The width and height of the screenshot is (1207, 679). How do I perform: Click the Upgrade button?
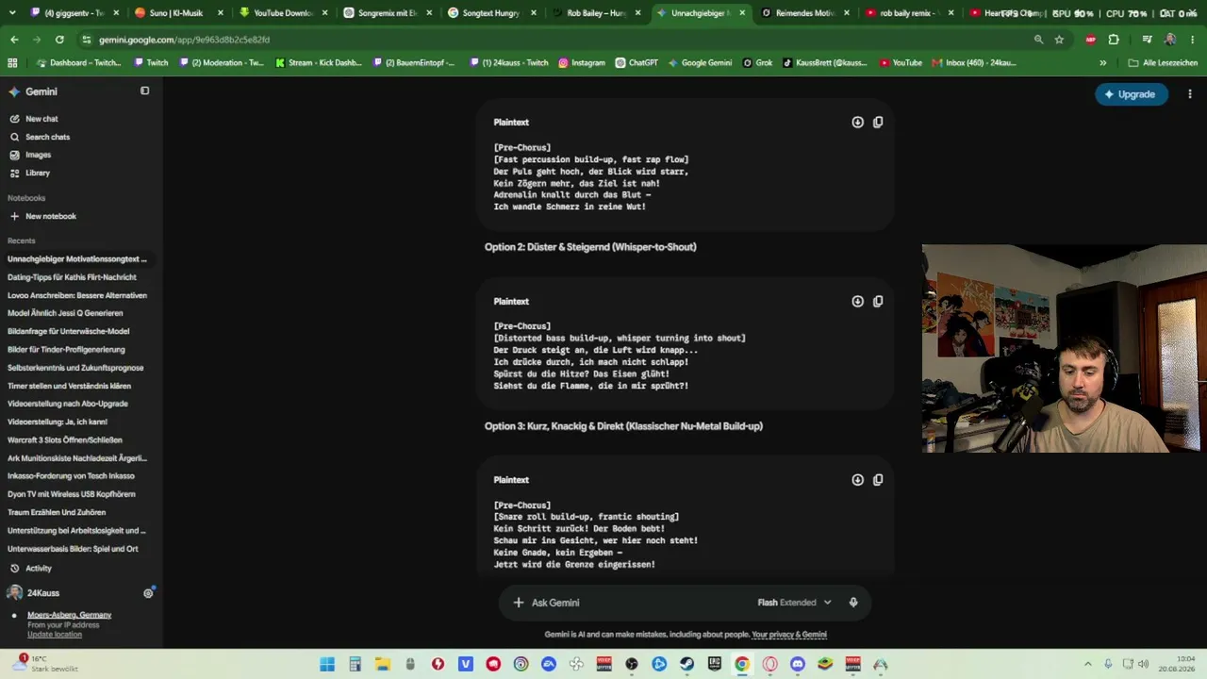tap(1132, 94)
